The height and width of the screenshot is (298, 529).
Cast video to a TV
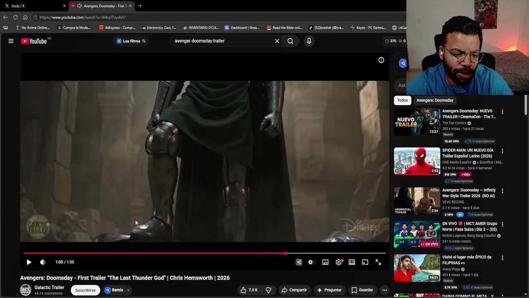pyautogui.click(x=365, y=262)
